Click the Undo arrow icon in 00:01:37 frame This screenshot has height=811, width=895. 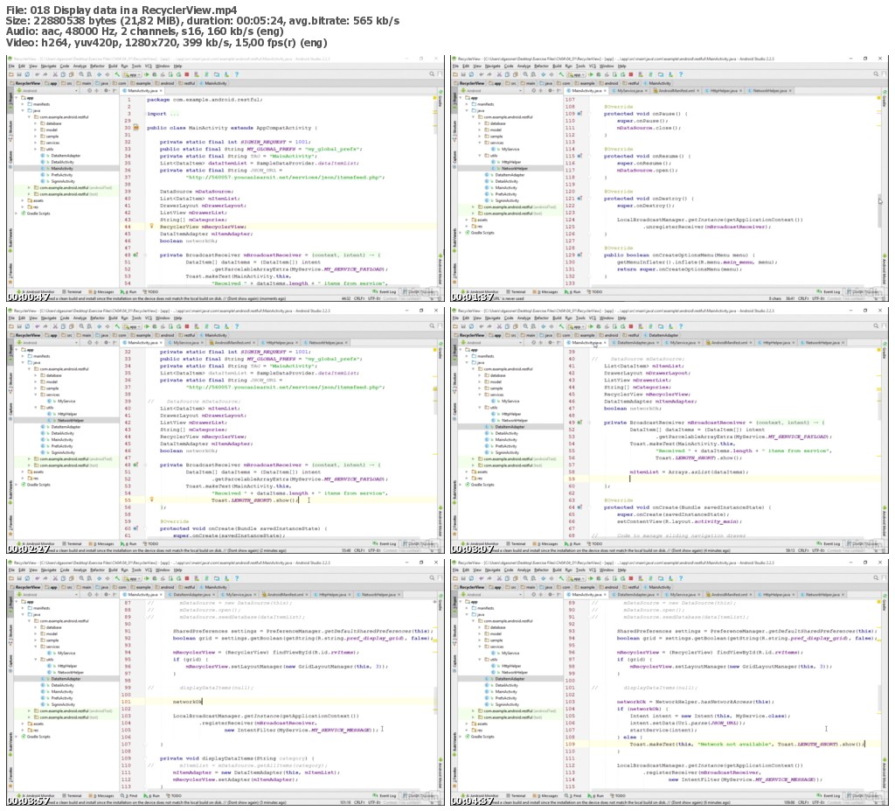click(x=482, y=74)
